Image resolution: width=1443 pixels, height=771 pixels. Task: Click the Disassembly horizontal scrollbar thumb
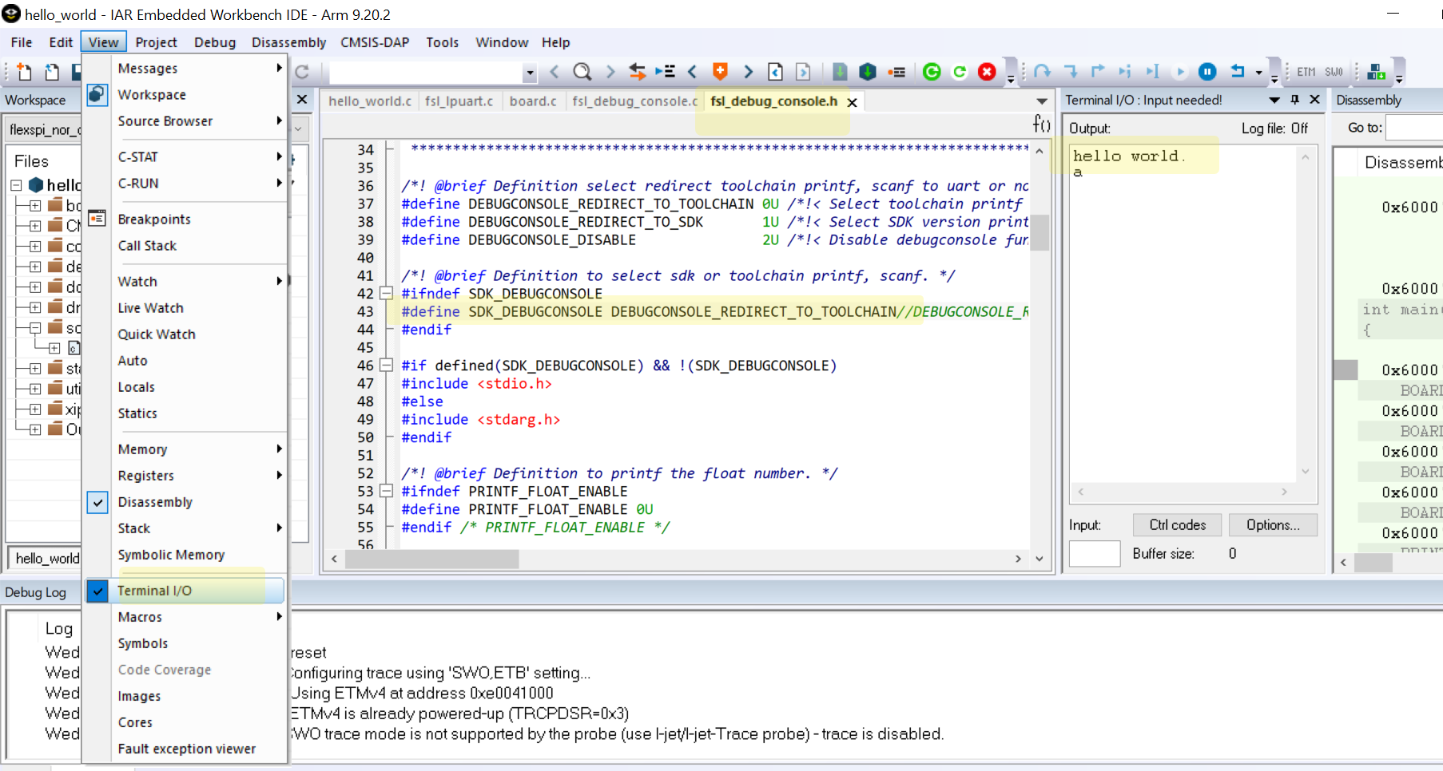click(1373, 563)
